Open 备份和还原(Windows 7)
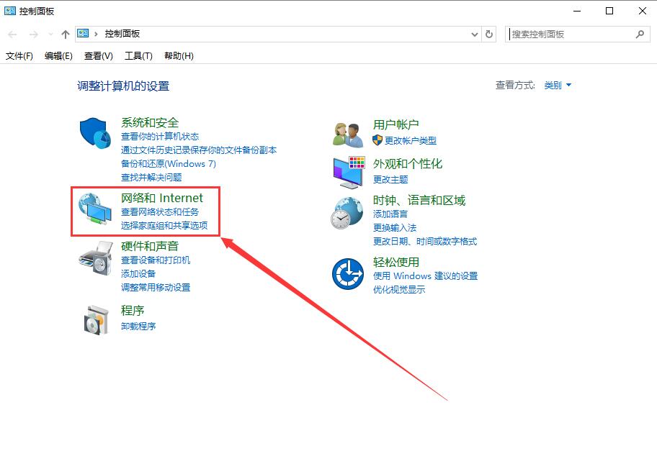657x451 pixels. point(170,165)
